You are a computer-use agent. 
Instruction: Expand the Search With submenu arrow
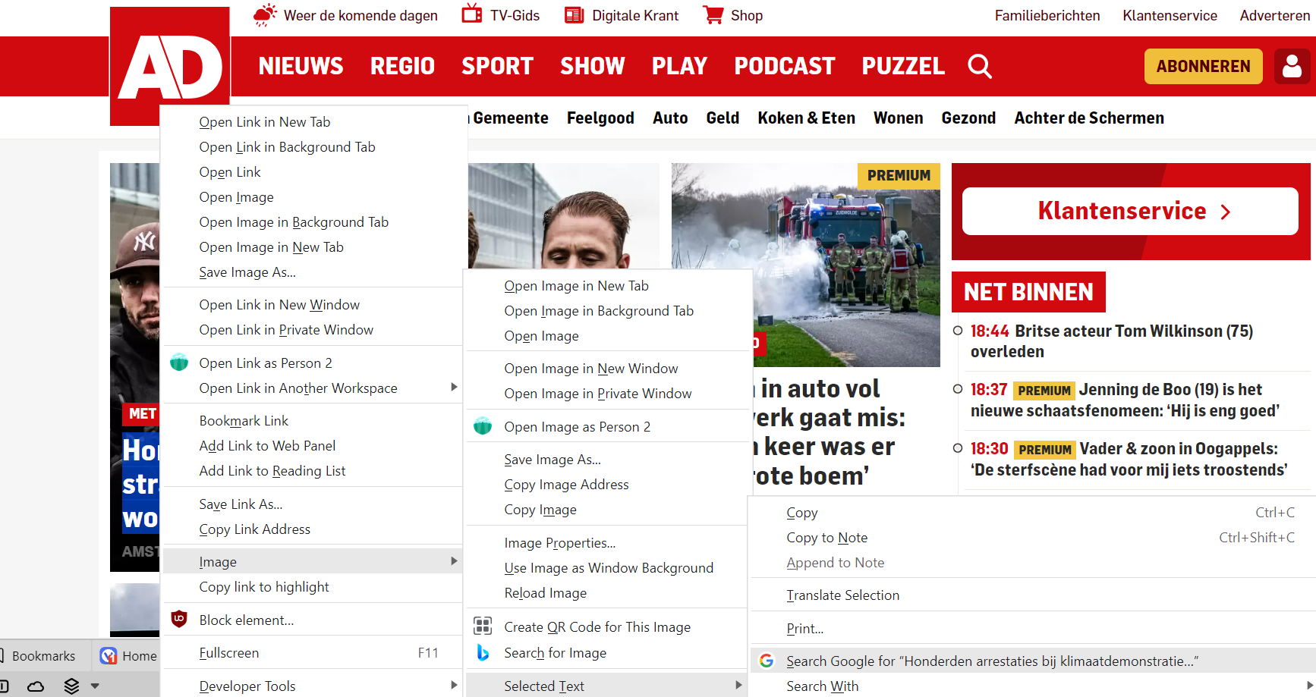point(1311,686)
